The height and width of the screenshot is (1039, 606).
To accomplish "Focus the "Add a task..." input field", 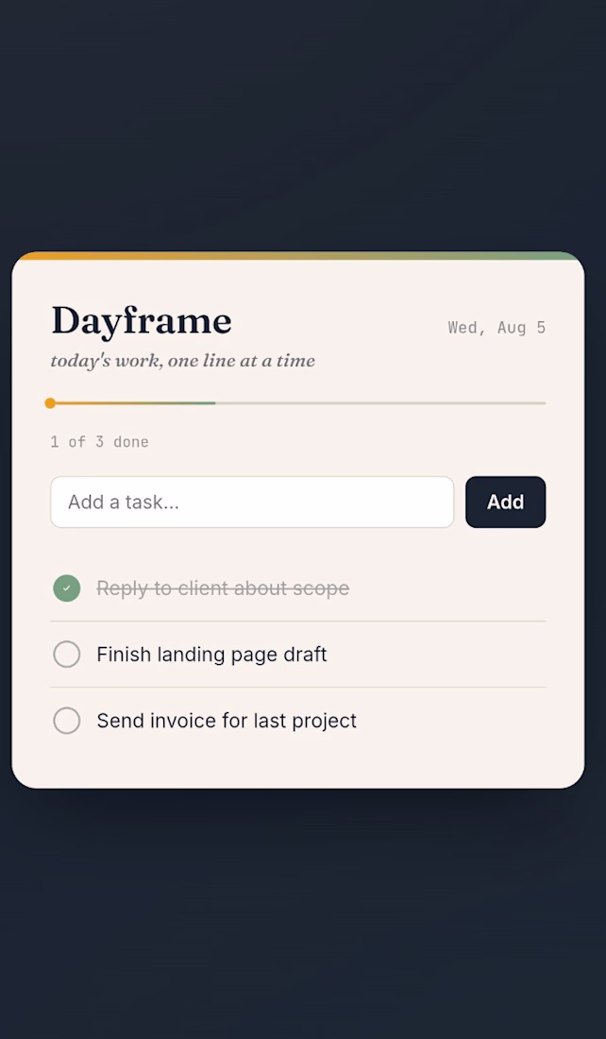I will 252,502.
